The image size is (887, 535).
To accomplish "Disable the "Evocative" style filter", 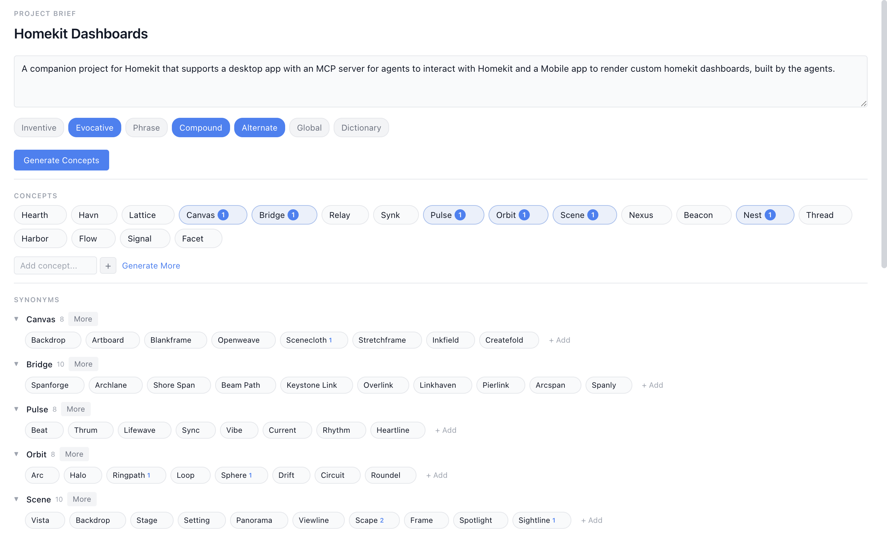I will pos(94,128).
